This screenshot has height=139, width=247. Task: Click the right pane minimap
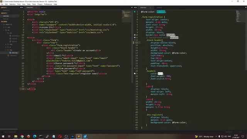tap(239, 16)
